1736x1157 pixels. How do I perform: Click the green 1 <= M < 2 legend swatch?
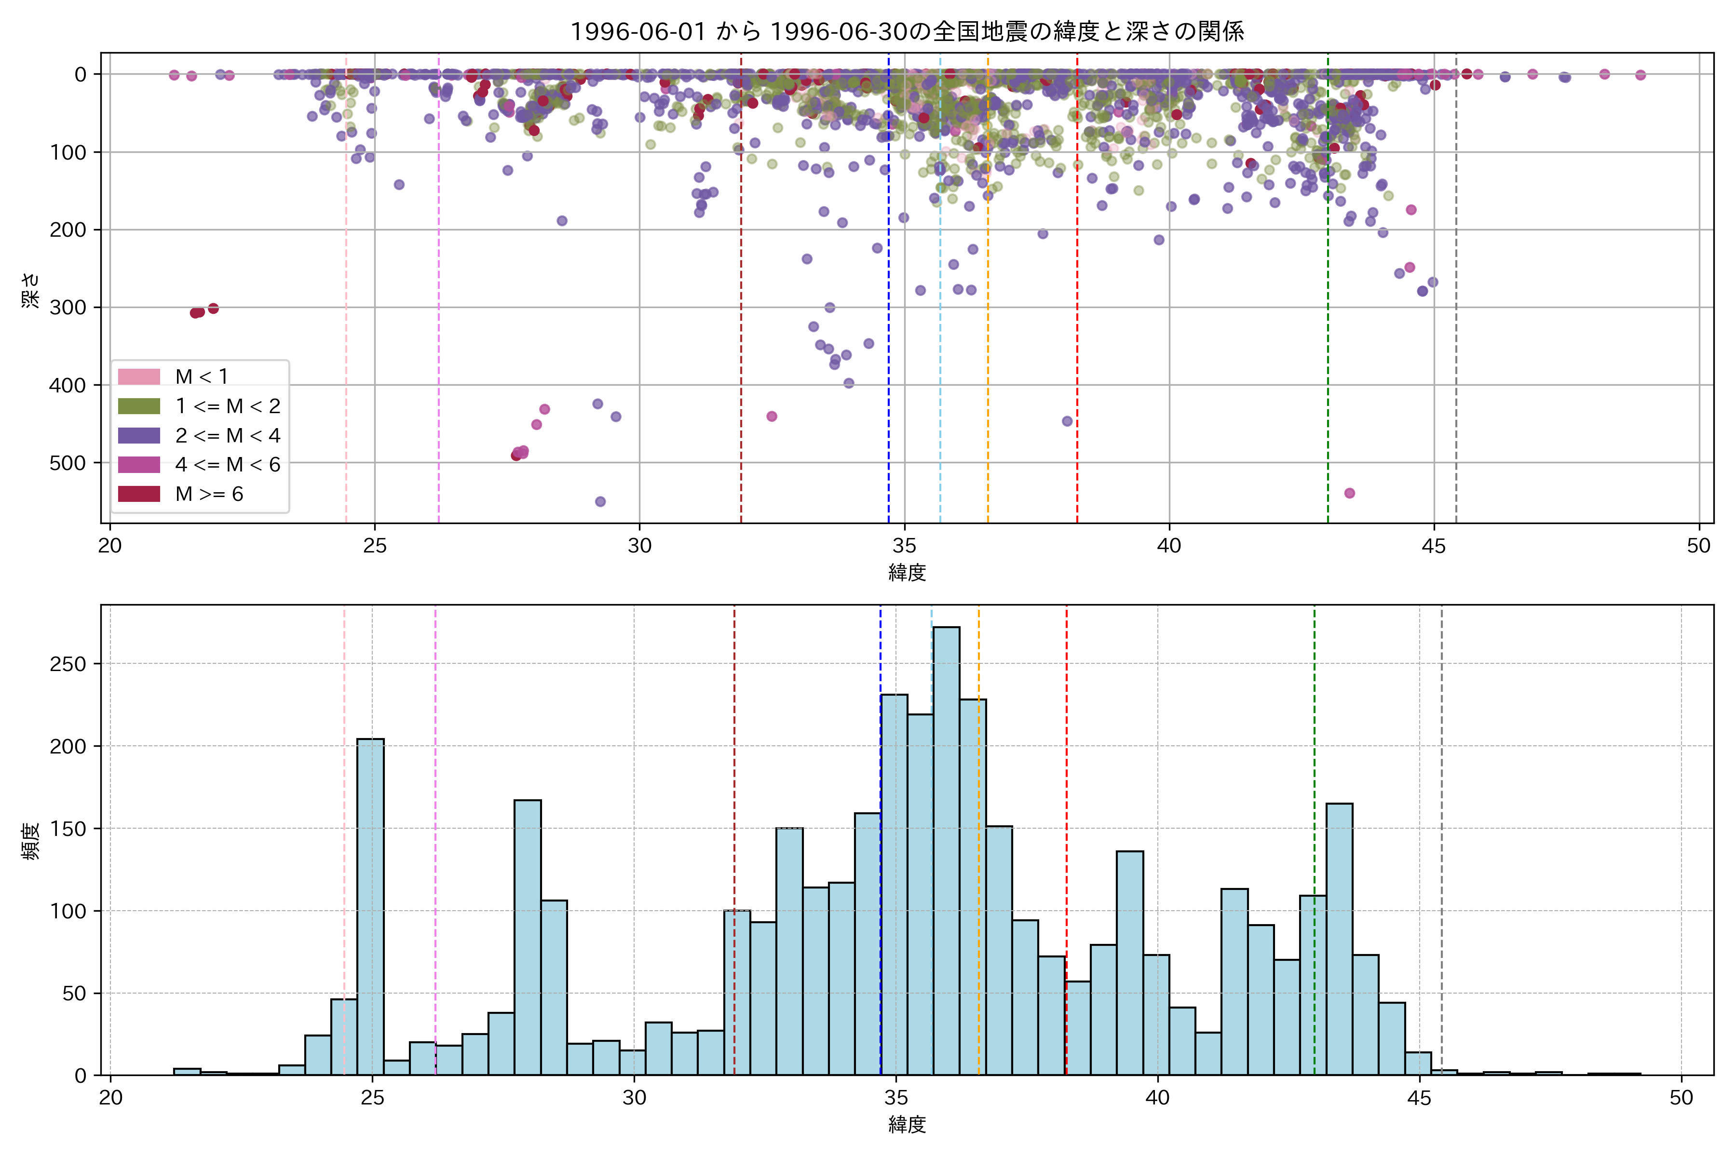pyautogui.click(x=139, y=406)
